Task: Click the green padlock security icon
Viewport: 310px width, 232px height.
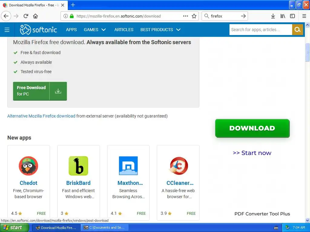Action: pos(72,16)
